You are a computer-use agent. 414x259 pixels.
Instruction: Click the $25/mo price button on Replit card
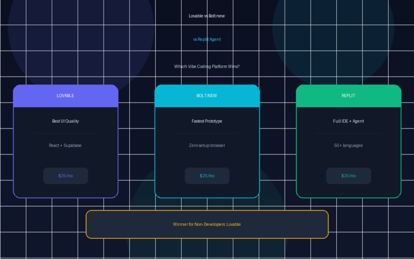[x=348, y=176]
